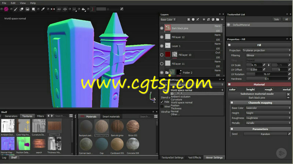Click the Seed edit pencil icon

[x=289, y=134]
